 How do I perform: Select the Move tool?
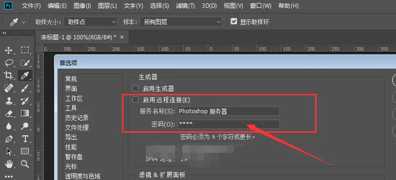point(9,50)
